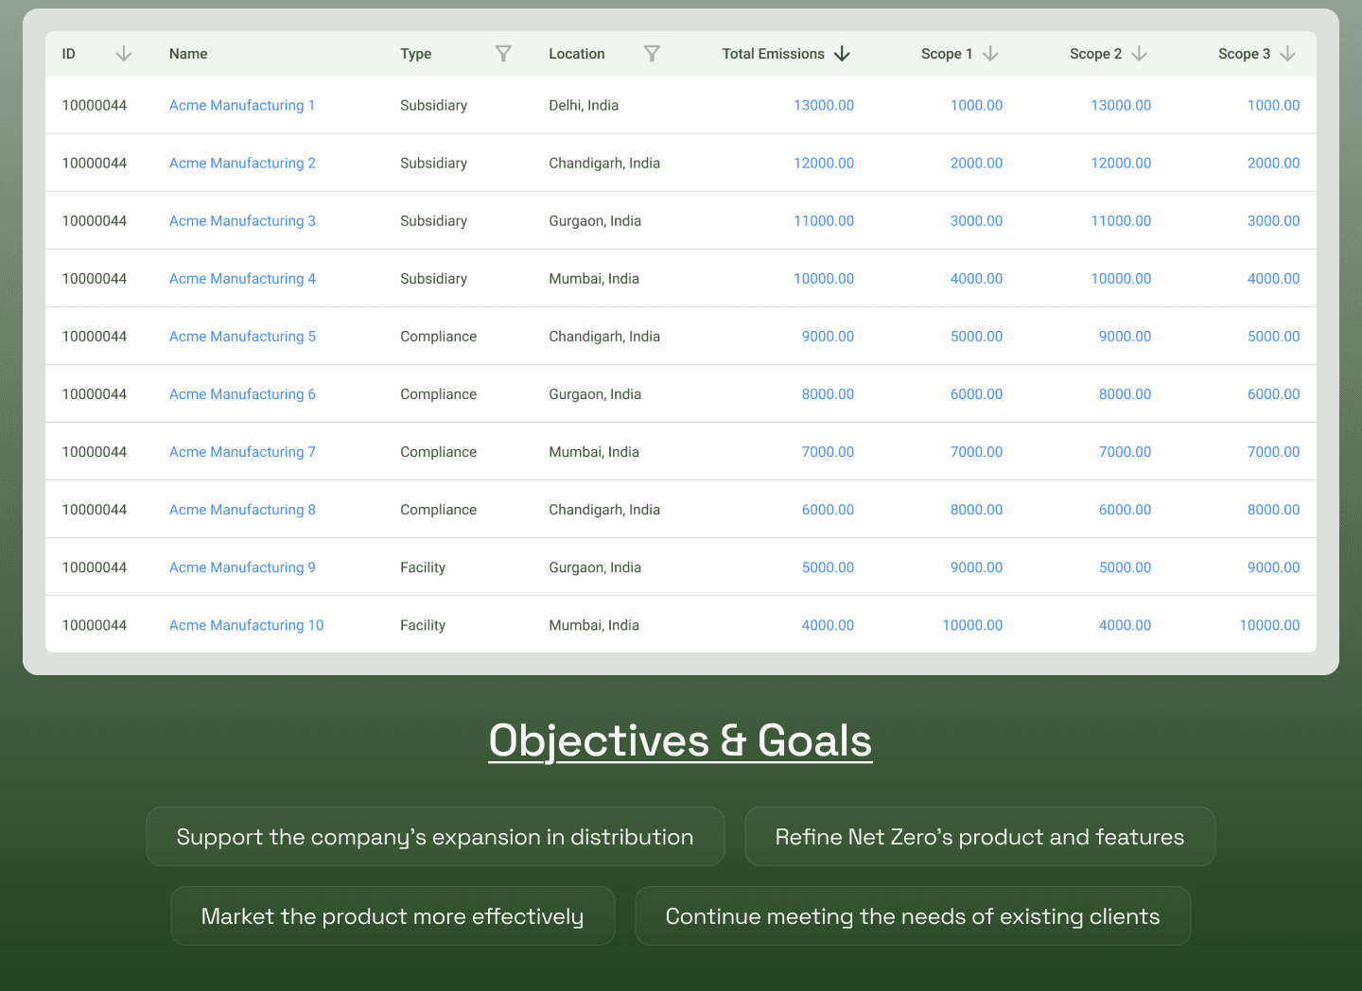The image size is (1362, 991).
Task: Sort by Scope 2 arrow icon
Action: (1139, 54)
